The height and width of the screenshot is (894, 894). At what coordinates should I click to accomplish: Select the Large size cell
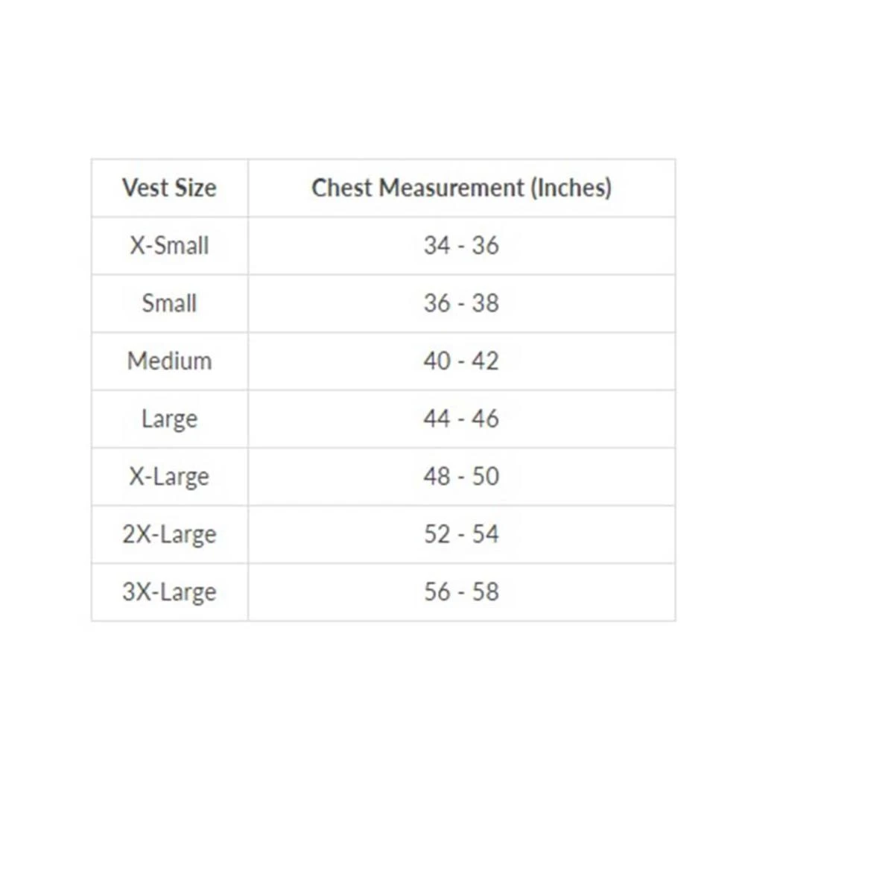pos(169,419)
